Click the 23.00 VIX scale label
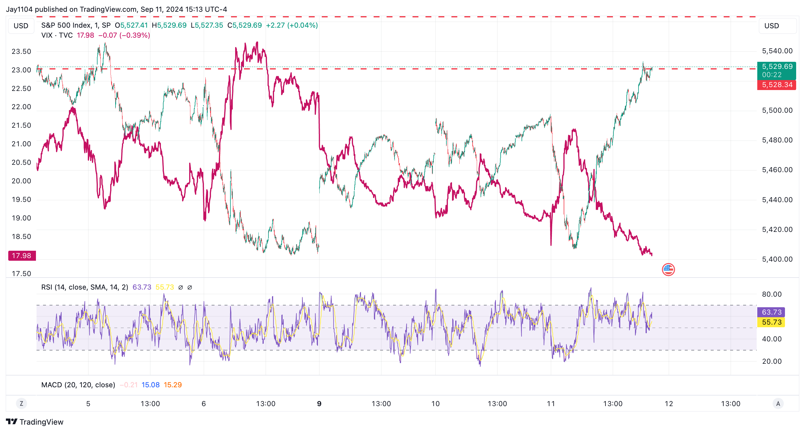 (21, 70)
